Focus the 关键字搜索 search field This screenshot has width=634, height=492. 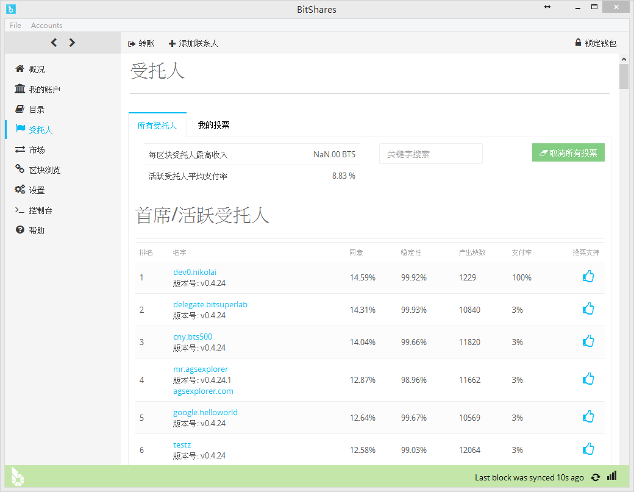point(430,154)
